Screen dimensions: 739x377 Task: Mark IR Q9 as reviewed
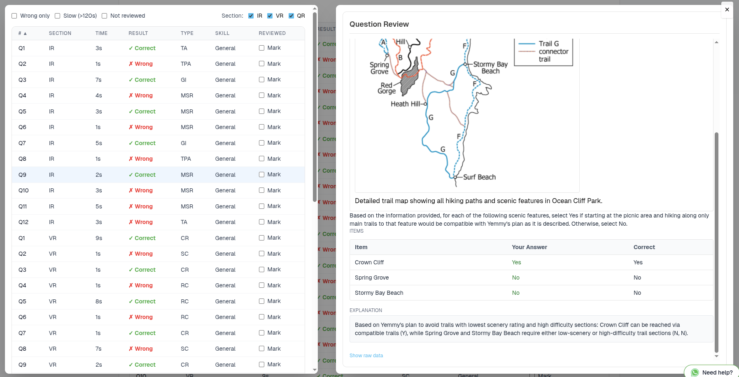262,175
